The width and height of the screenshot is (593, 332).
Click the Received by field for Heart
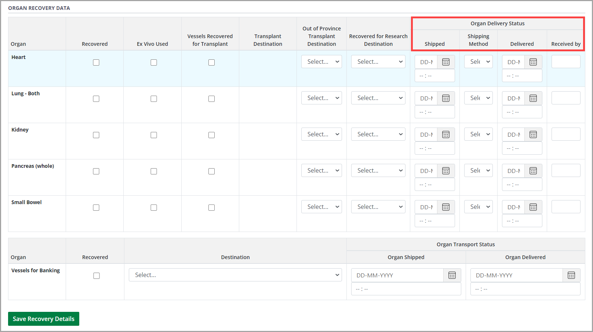pyautogui.click(x=566, y=61)
